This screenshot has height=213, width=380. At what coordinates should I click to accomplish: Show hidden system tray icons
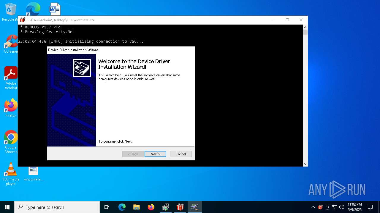313,207
